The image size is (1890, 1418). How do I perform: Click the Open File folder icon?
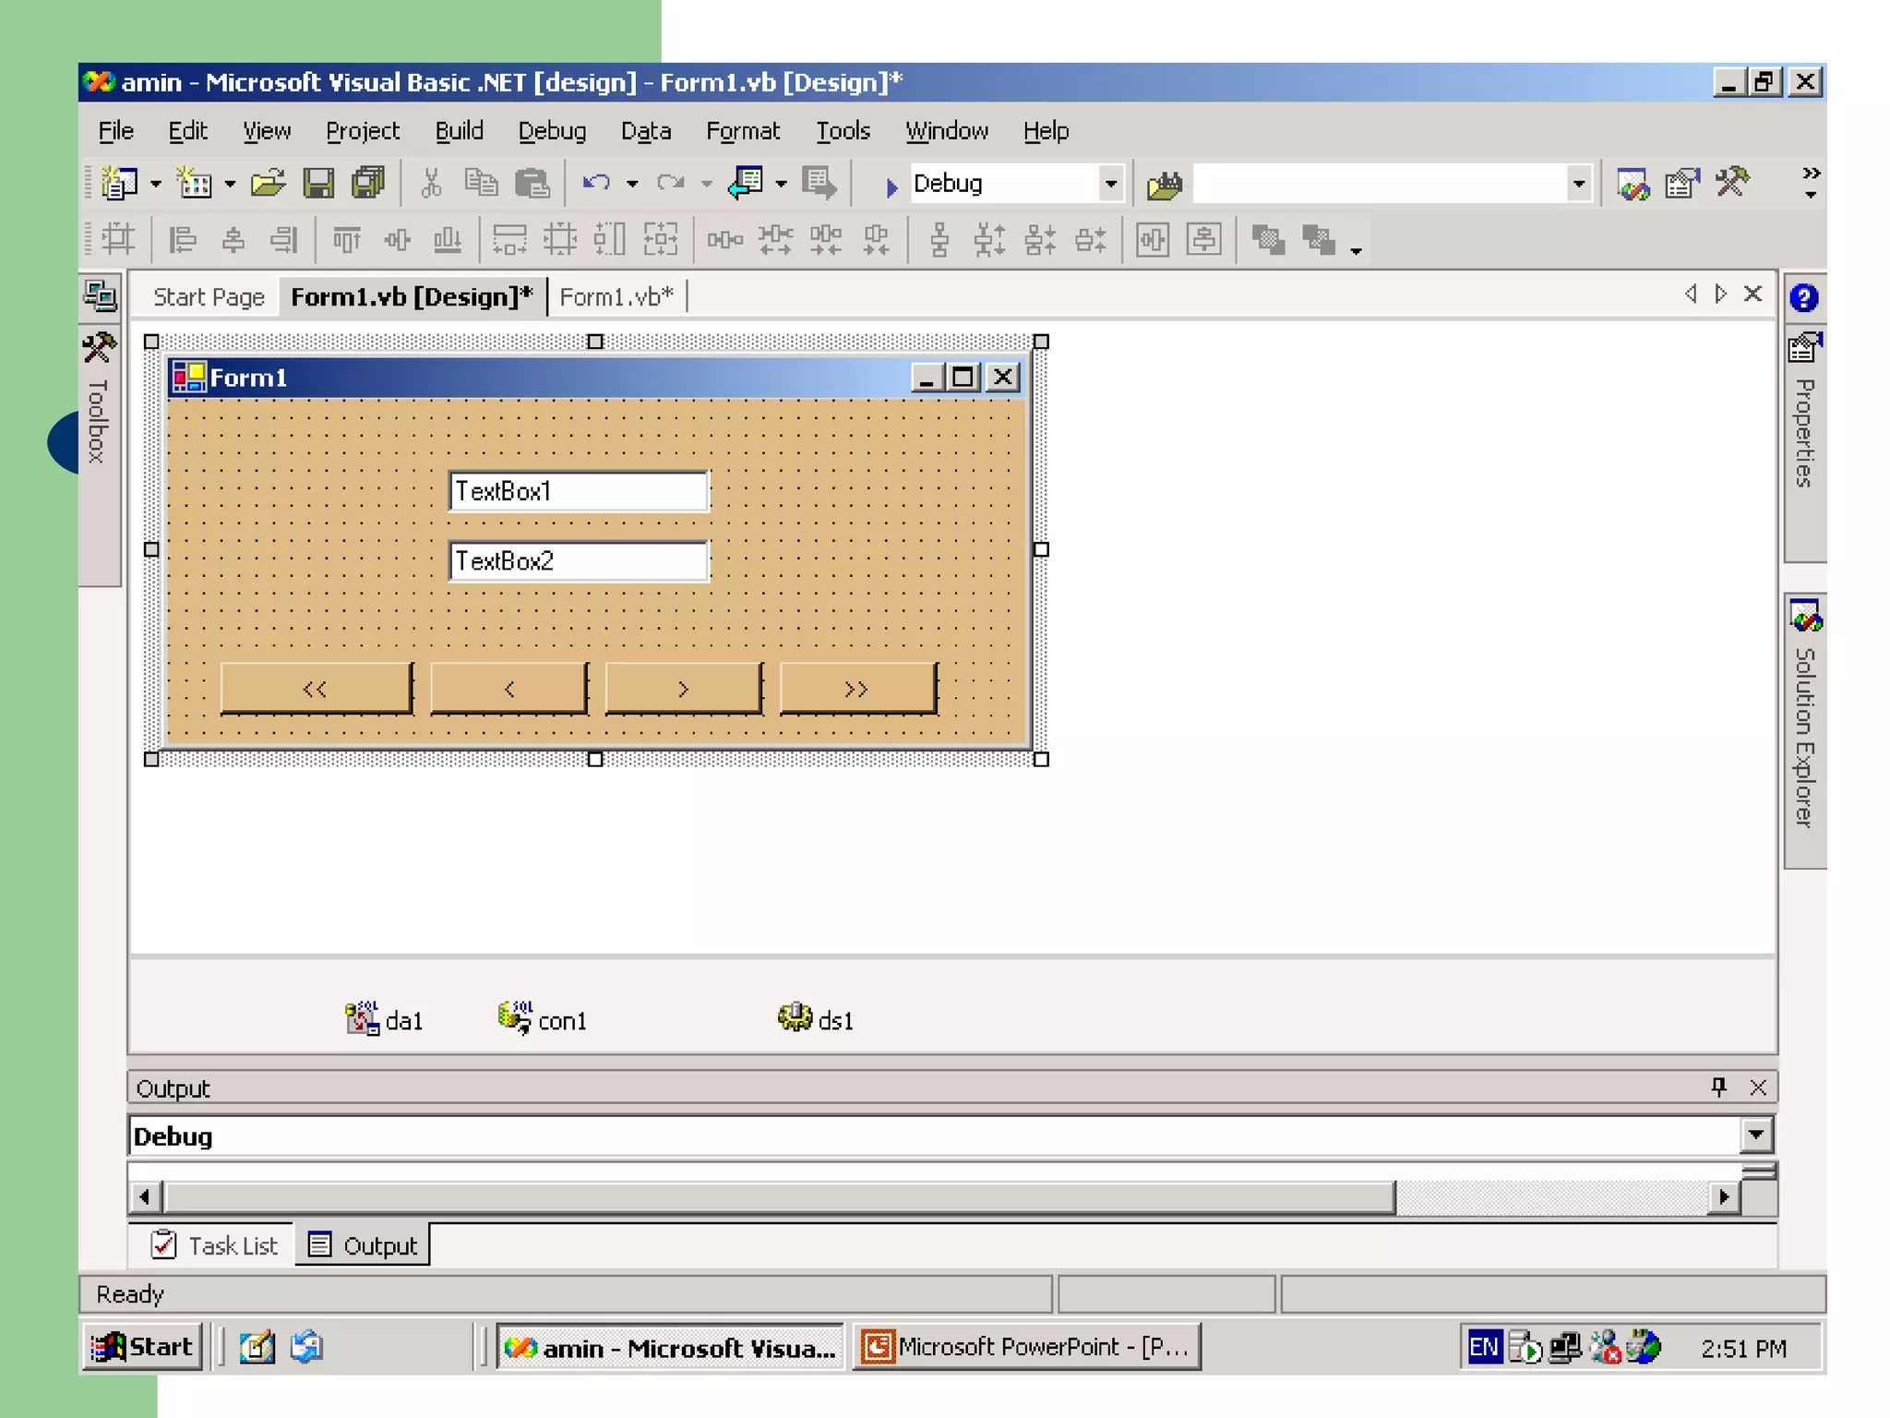point(268,184)
